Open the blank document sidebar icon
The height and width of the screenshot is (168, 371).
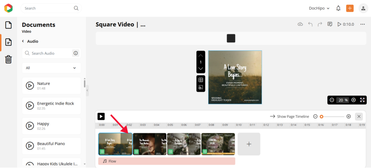(x=8, y=25)
